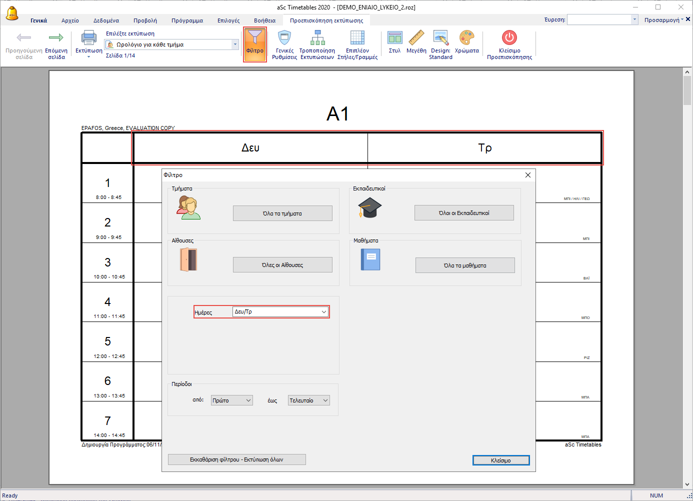Open Modify Printouts hierarchy icon
Screen dimensions: 693x501
point(317,38)
